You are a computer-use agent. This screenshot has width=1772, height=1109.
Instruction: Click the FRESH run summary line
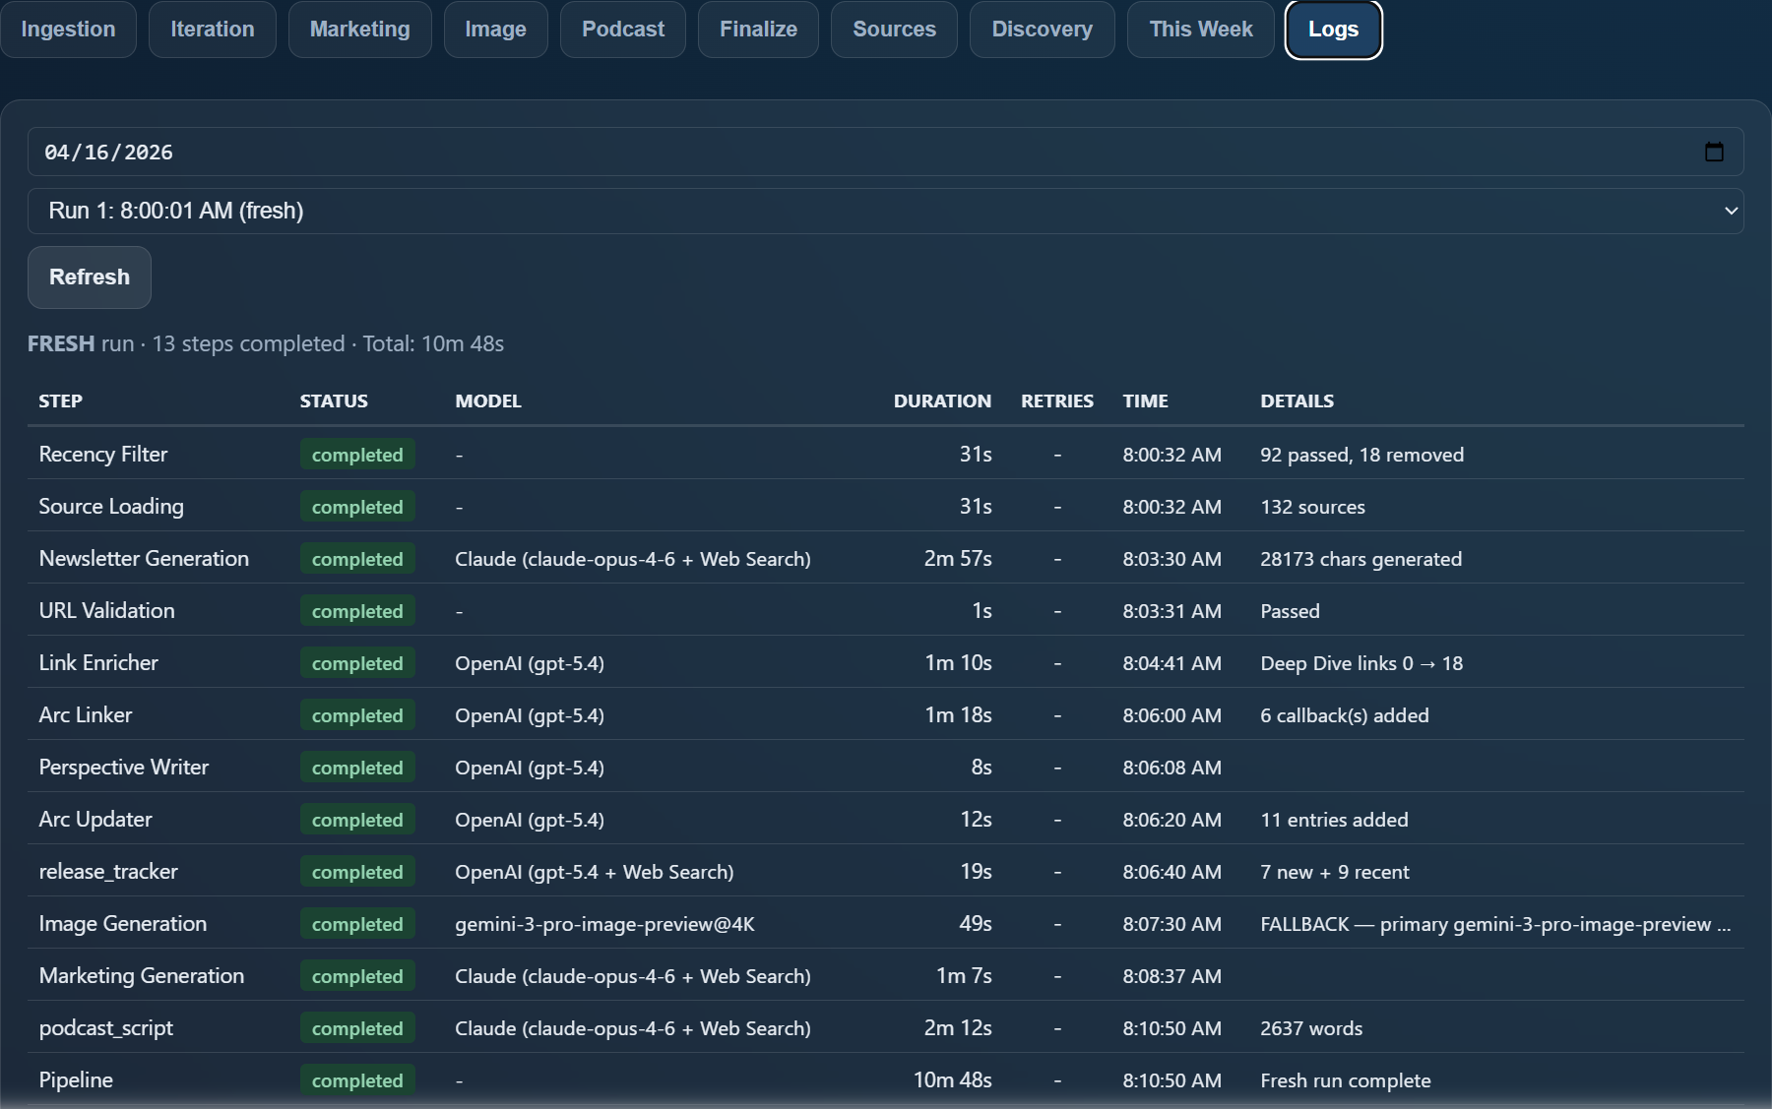pos(266,343)
